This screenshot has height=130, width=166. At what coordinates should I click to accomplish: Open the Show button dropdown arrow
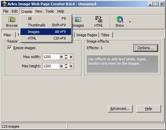130,22
